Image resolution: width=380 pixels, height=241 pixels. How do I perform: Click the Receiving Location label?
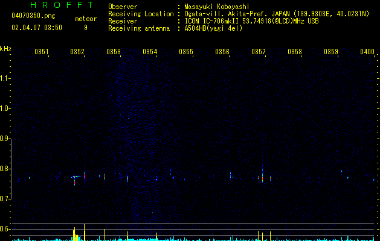[x=141, y=14]
